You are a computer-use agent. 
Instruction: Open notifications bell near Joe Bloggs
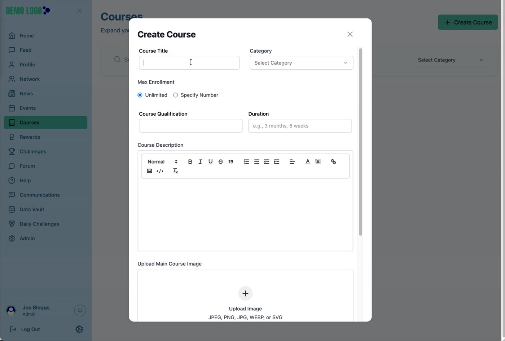[80, 310]
